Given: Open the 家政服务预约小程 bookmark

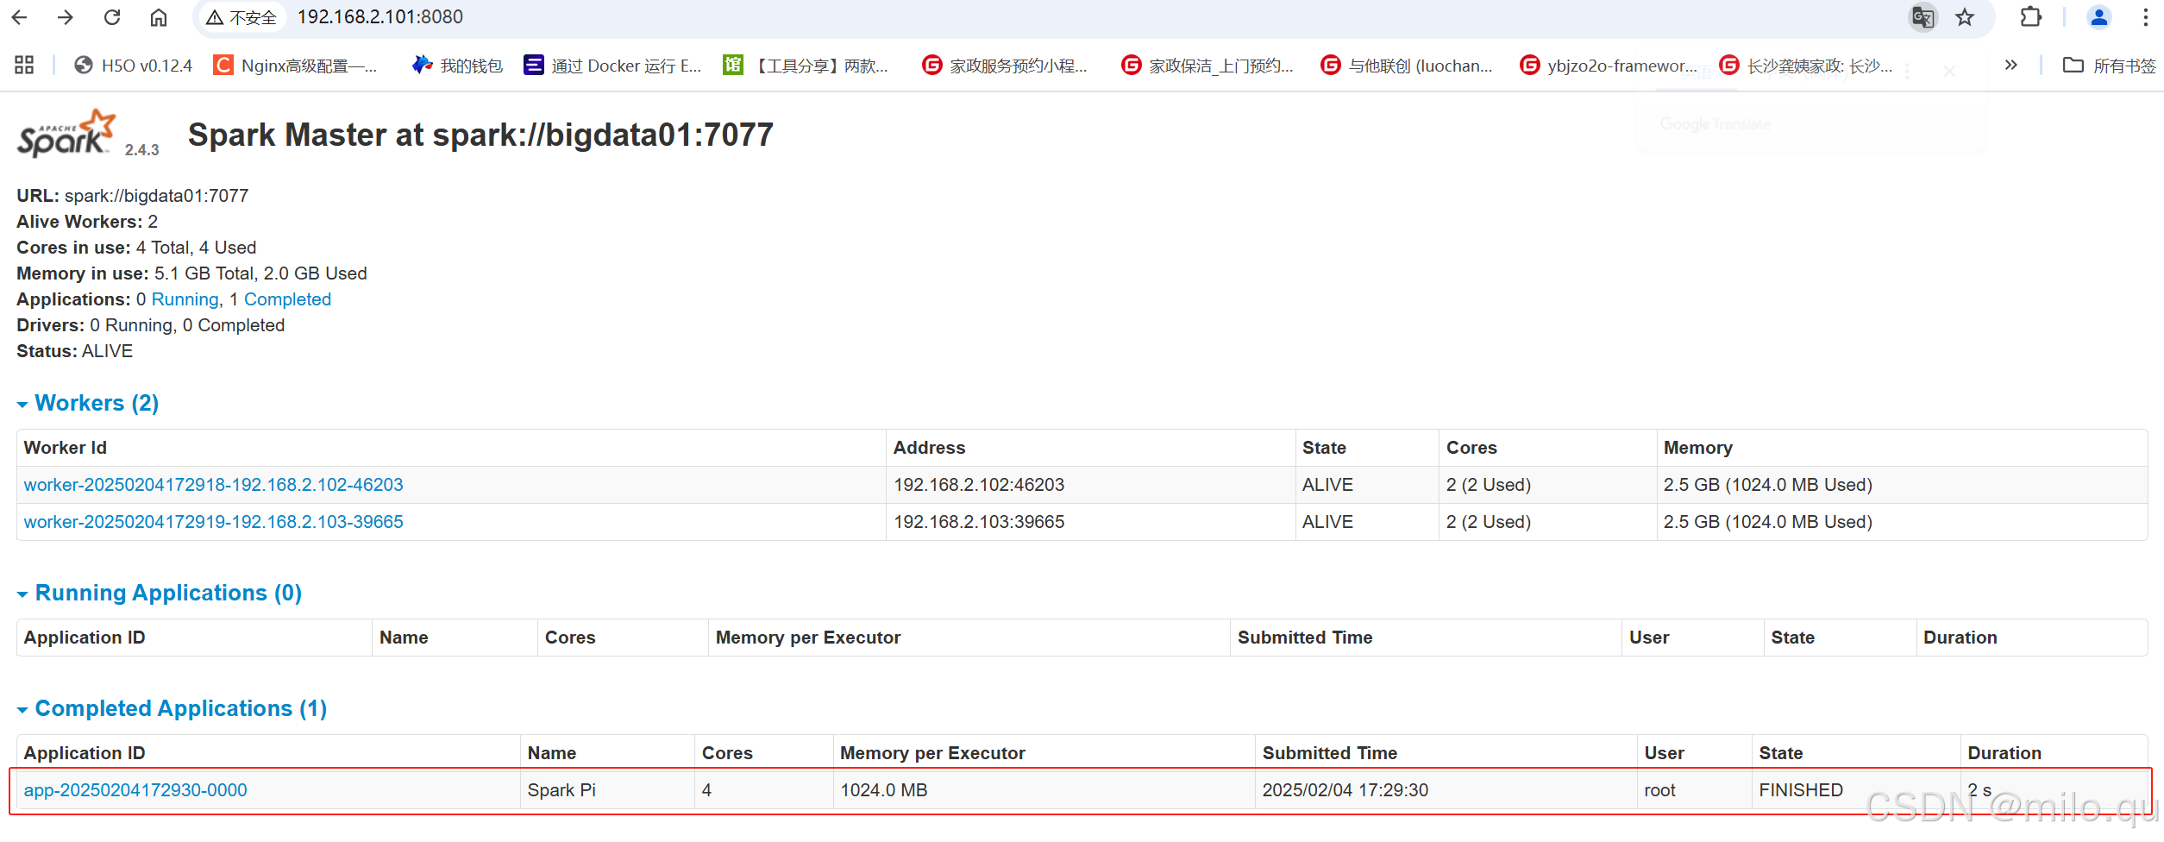Looking at the screenshot, I should point(1005,66).
